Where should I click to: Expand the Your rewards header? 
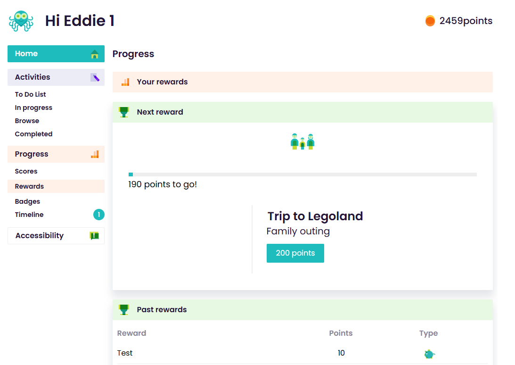tap(302, 82)
